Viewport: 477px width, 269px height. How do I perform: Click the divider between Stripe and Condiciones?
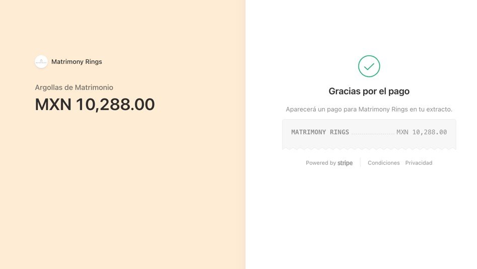click(360, 163)
